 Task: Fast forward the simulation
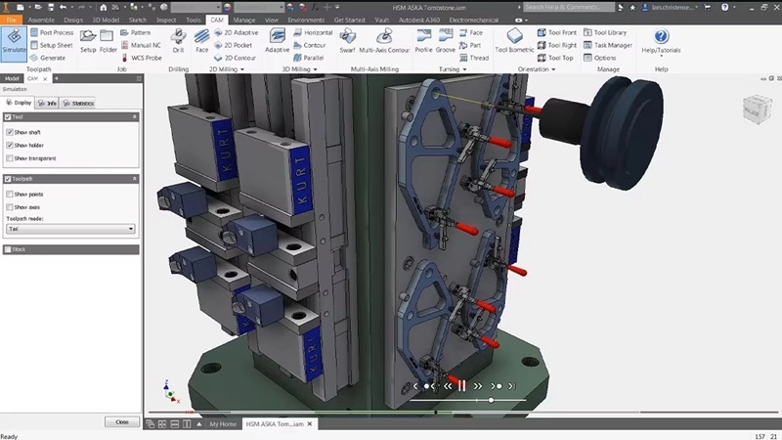(478, 386)
